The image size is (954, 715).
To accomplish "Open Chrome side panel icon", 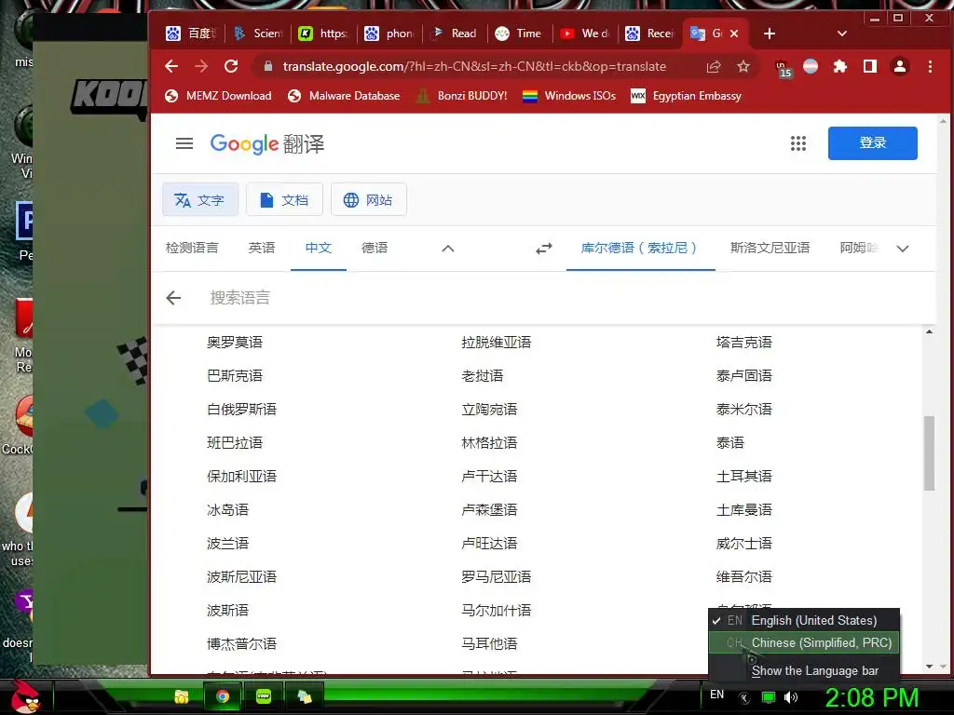I will tap(870, 66).
